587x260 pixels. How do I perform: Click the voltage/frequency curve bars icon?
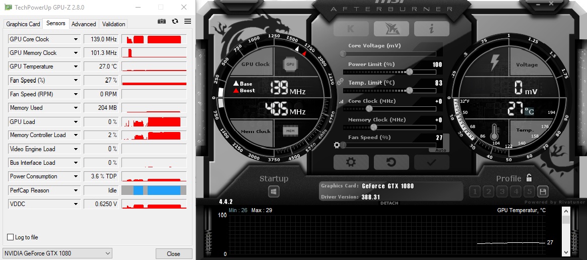point(341,101)
